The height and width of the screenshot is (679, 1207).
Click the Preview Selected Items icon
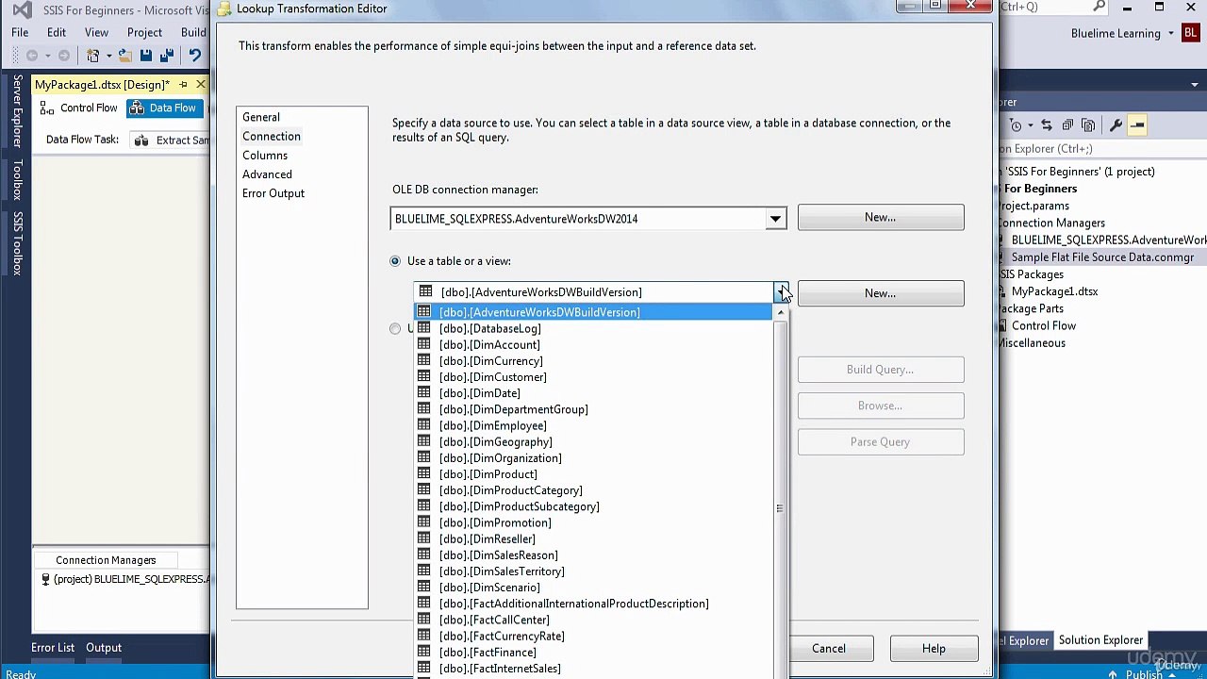pyautogui.click(x=1137, y=125)
